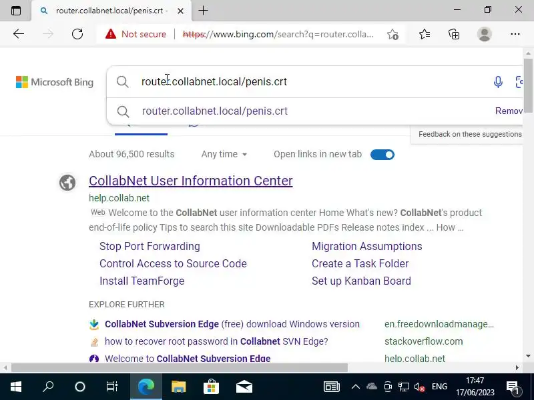Image resolution: width=534 pixels, height=400 pixels.
Task: Start voice search with microphone icon
Action: [x=498, y=81]
